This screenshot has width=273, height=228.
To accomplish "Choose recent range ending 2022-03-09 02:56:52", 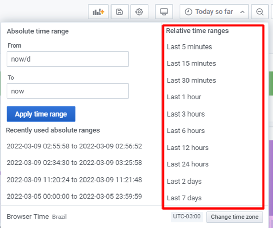I will click(x=74, y=146).
